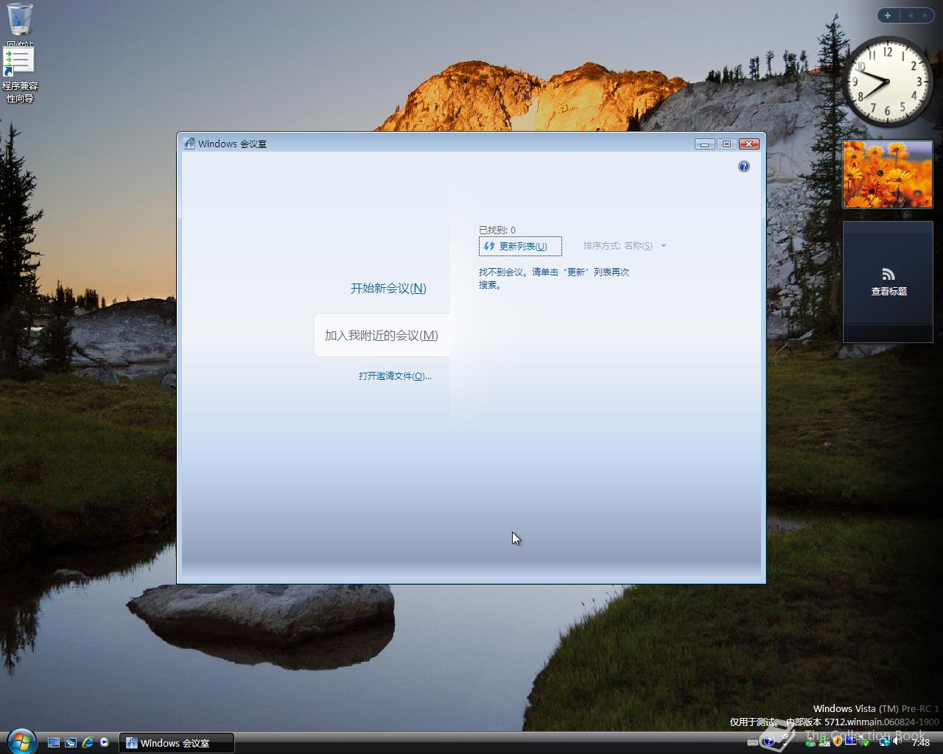Click Windows 会议室 taskbar button

(177, 743)
